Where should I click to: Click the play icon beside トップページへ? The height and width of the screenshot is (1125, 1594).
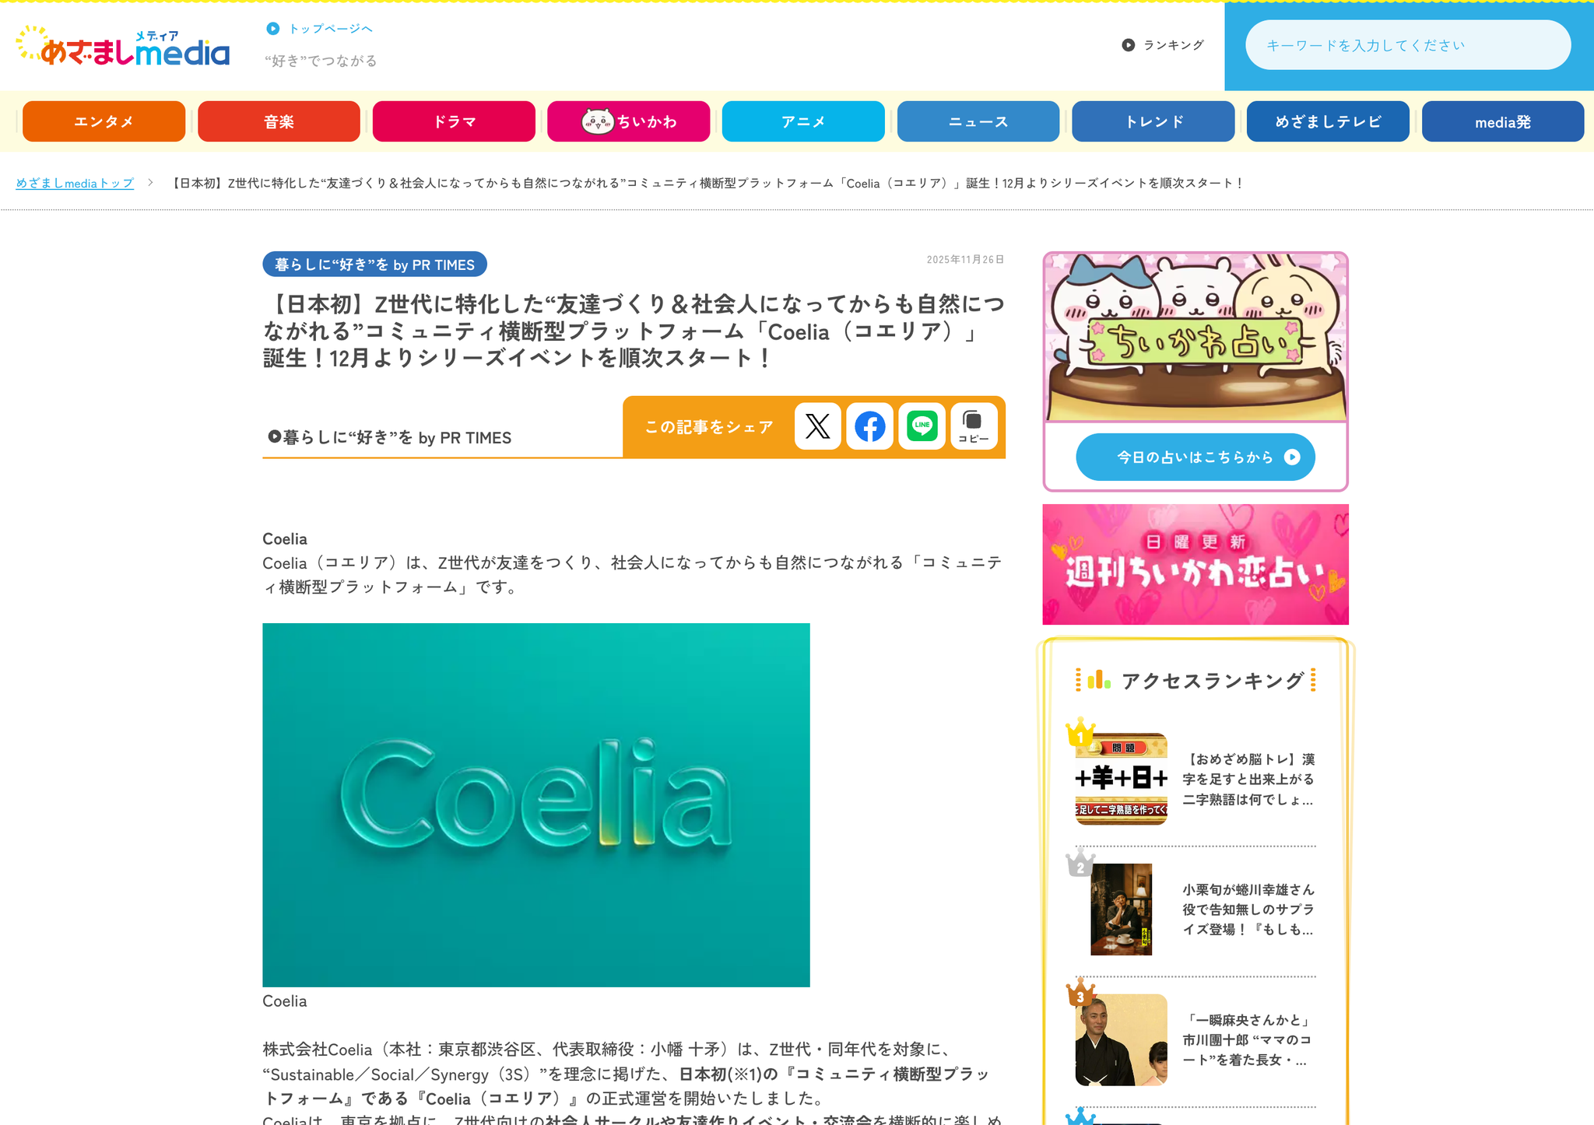click(x=272, y=29)
